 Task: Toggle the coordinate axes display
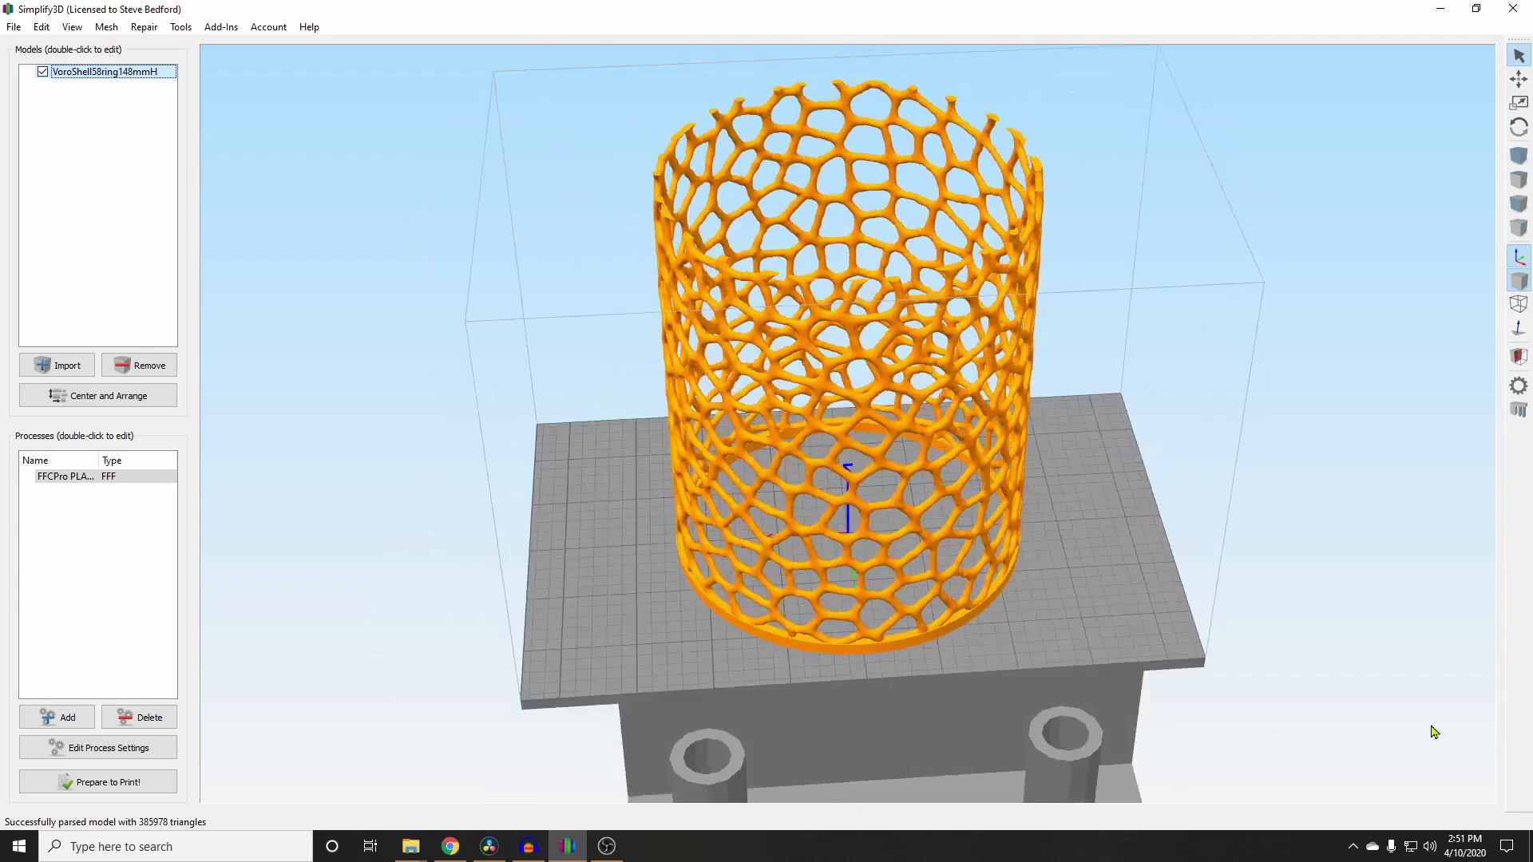click(x=1519, y=256)
